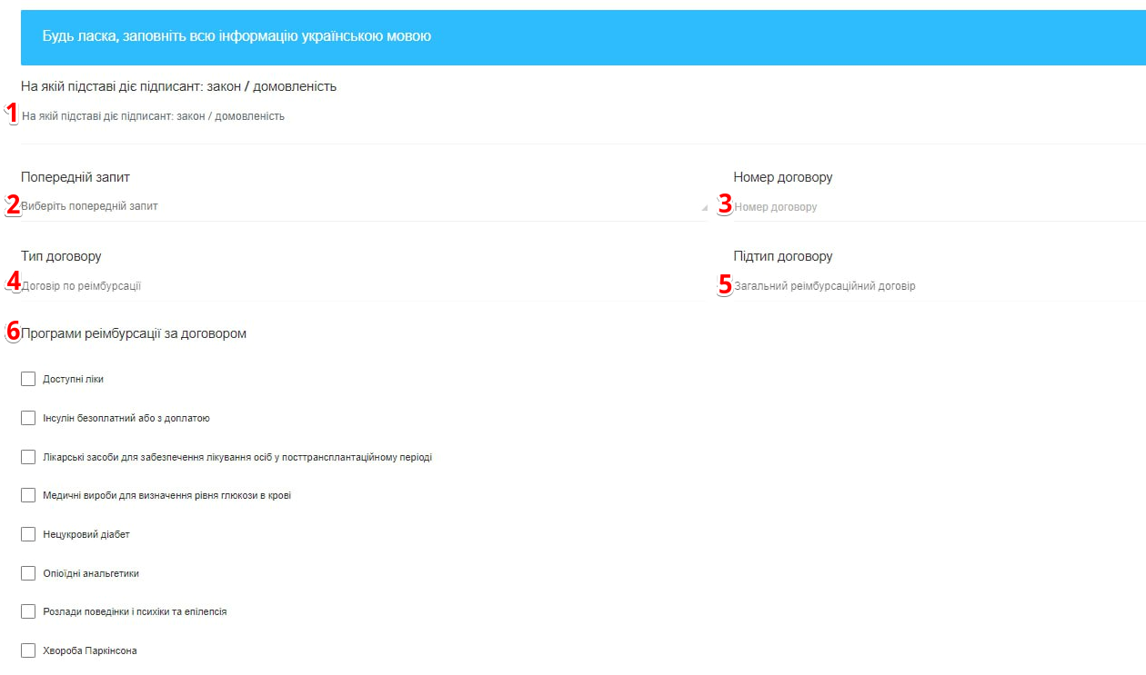Viewport: 1146px width, 675px height.
Task: Click the 'Програми реімбурсації за договором' heading
Action: click(135, 333)
